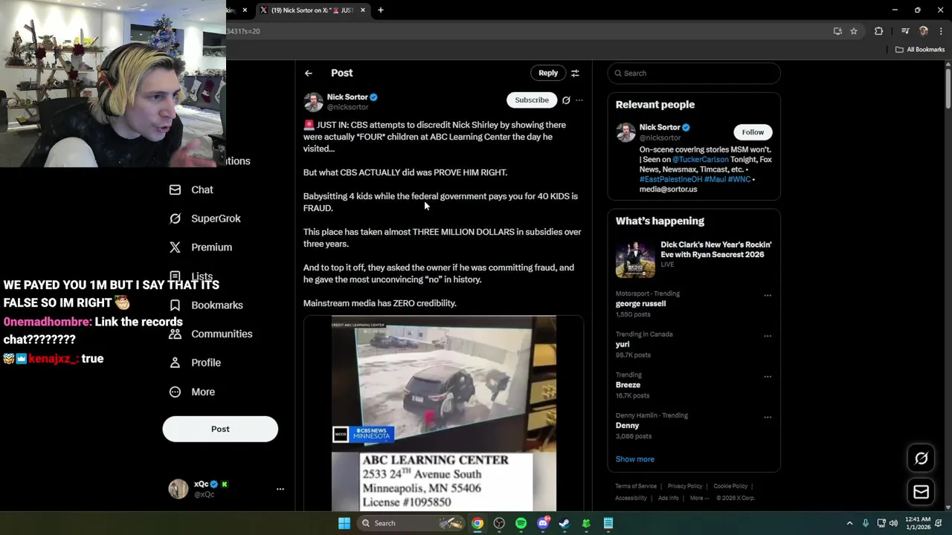
Task: Click the Chat envelope icon
Action: [x=175, y=189]
